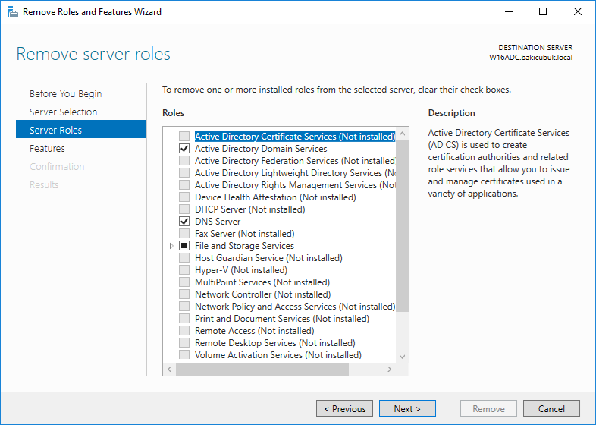Viewport: 596px width, 425px height.
Task: Go to the Server Selection step
Action: pos(63,112)
